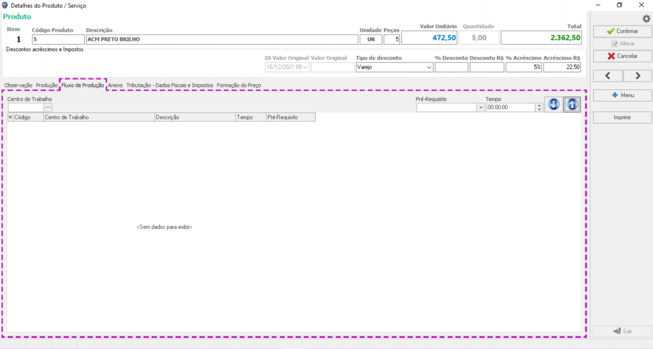
Task: Click the grid row indicator asterisk header
Action: pyautogui.click(x=10, y=117)
